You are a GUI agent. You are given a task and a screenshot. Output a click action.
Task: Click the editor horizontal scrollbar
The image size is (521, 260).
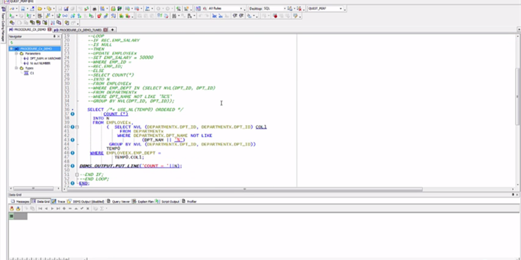tap(244, 189)
